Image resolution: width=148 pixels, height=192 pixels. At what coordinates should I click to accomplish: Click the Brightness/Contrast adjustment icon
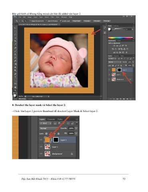tap(114, 46)
